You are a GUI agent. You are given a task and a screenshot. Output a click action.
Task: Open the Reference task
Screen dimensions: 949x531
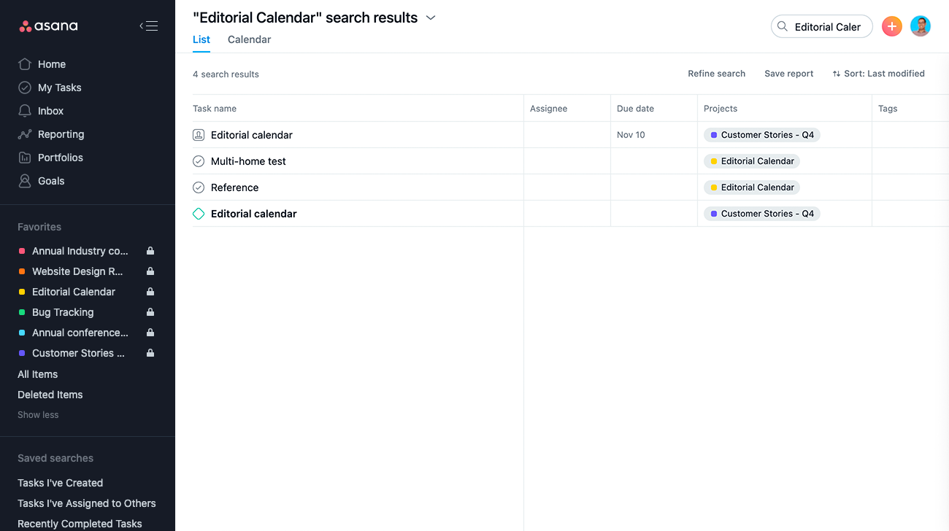[234, 187]
